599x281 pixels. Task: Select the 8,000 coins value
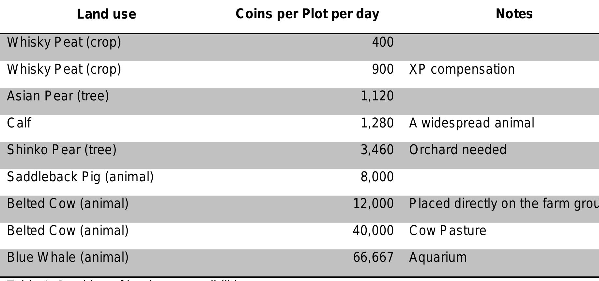[x=377, y=177]
